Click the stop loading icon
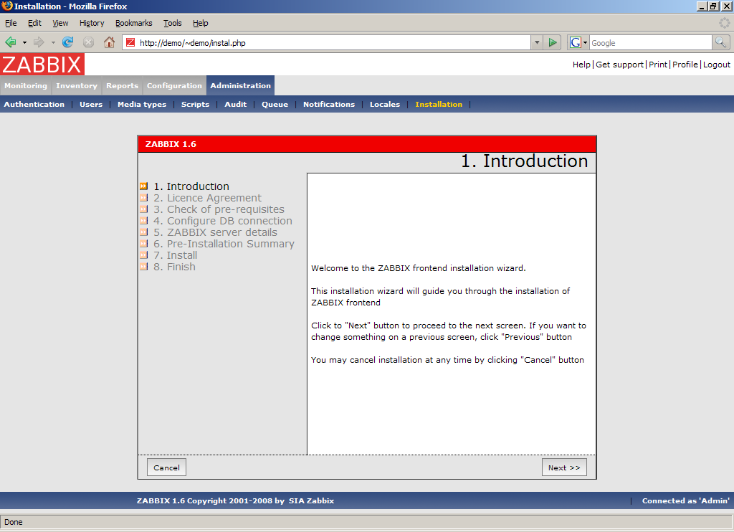734x532 pixels. tap(88, 42)
